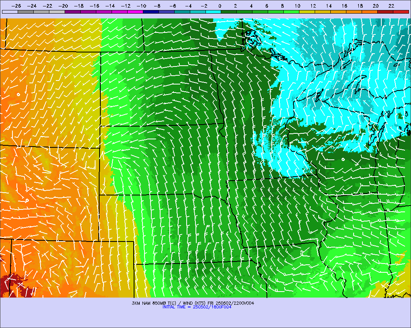Screen dimensions: 411x328
Task: Pick the green 4 to 6 legend swatch
Action: point(260,12)
